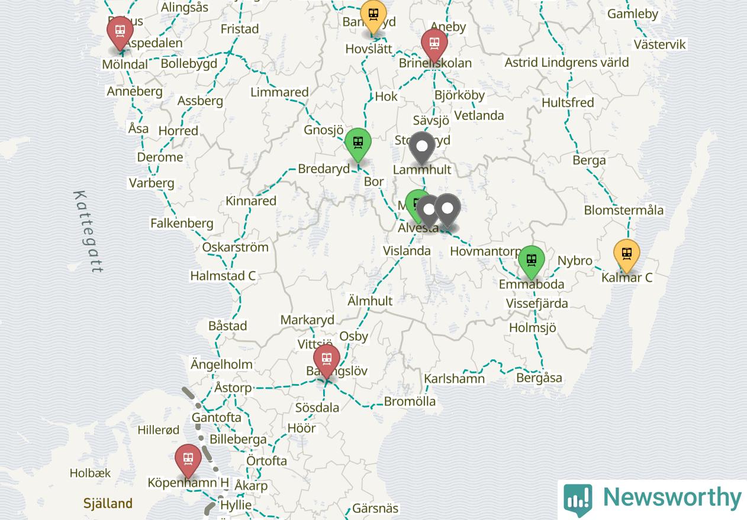Select the rightmost gray pin near Alvesta
This screenshot has width=747, height=520.
pyautogui.click(x=447, y=210)
